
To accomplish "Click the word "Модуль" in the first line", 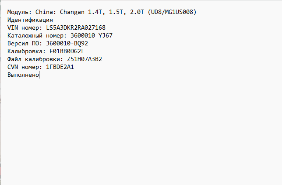I will [18, 12].
